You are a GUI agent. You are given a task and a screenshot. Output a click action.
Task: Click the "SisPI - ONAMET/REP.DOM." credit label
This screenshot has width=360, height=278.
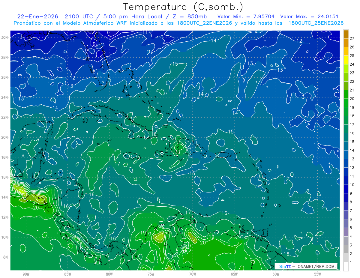[307, 266]
